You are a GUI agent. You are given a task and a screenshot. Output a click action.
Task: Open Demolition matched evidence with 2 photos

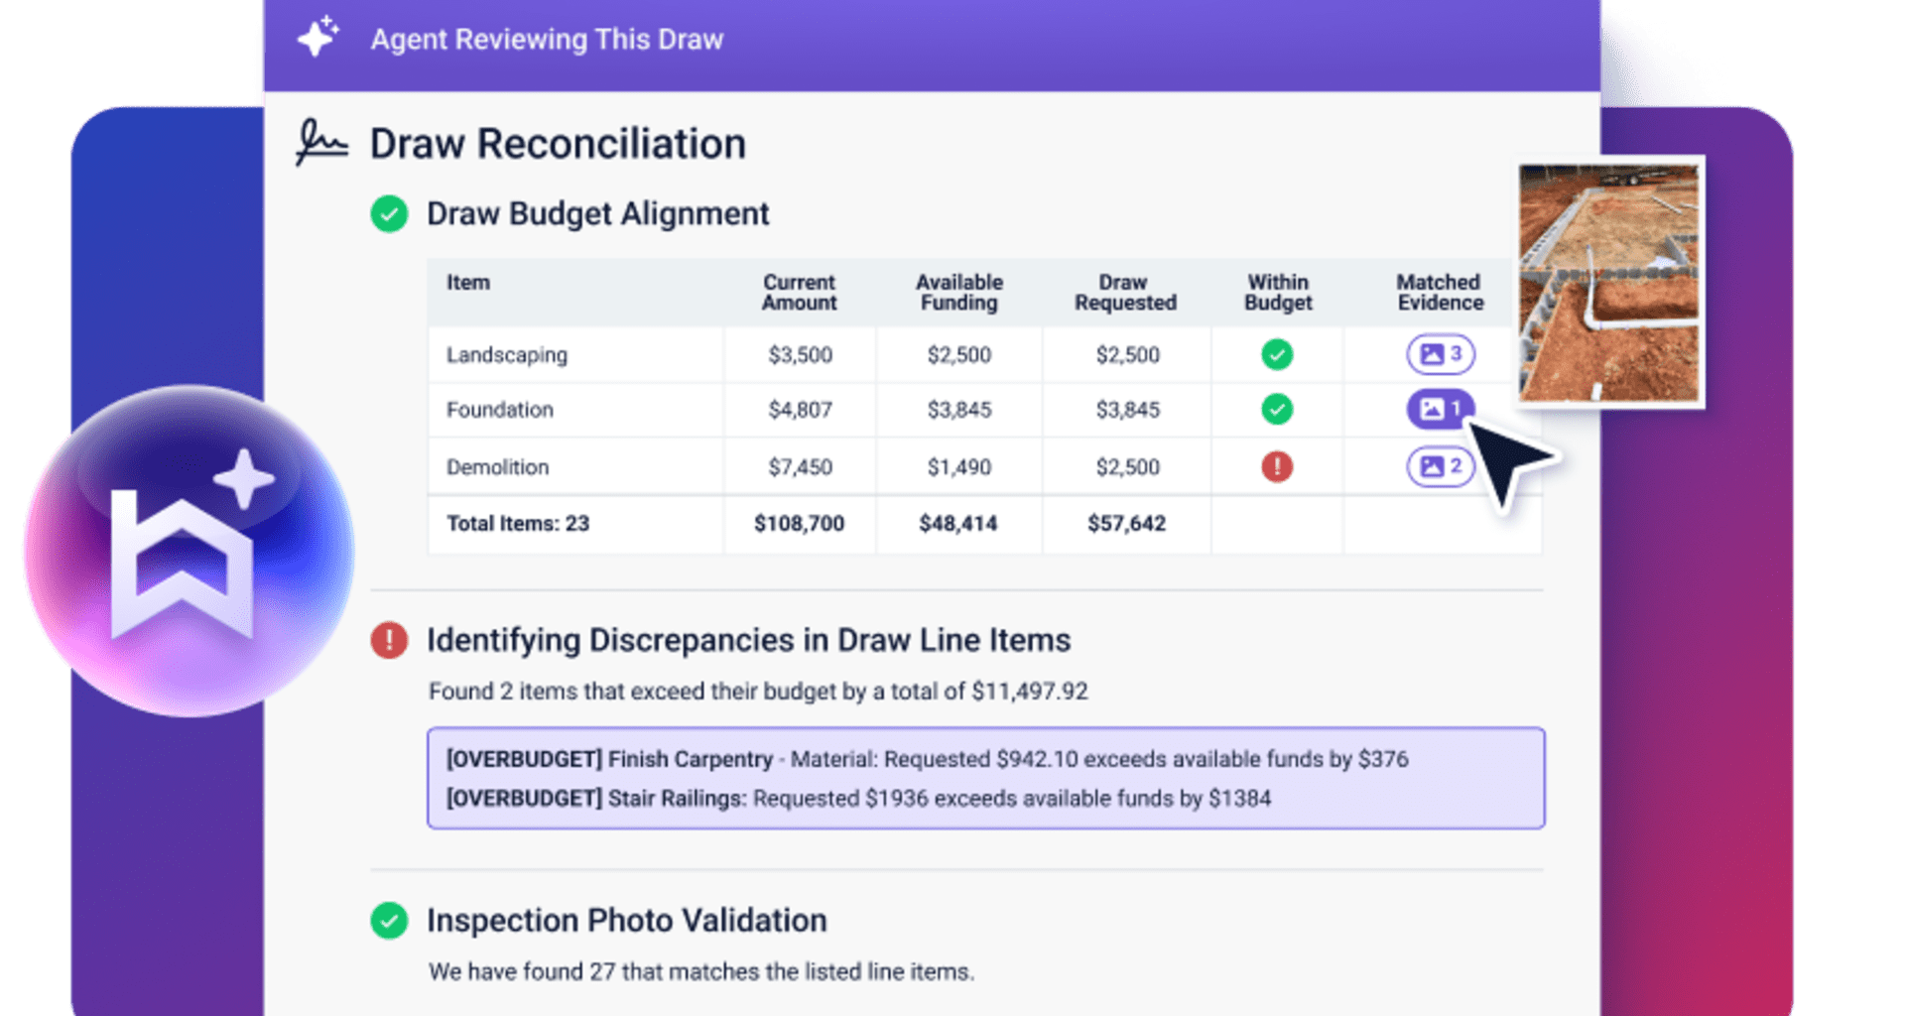(1440, 466)
